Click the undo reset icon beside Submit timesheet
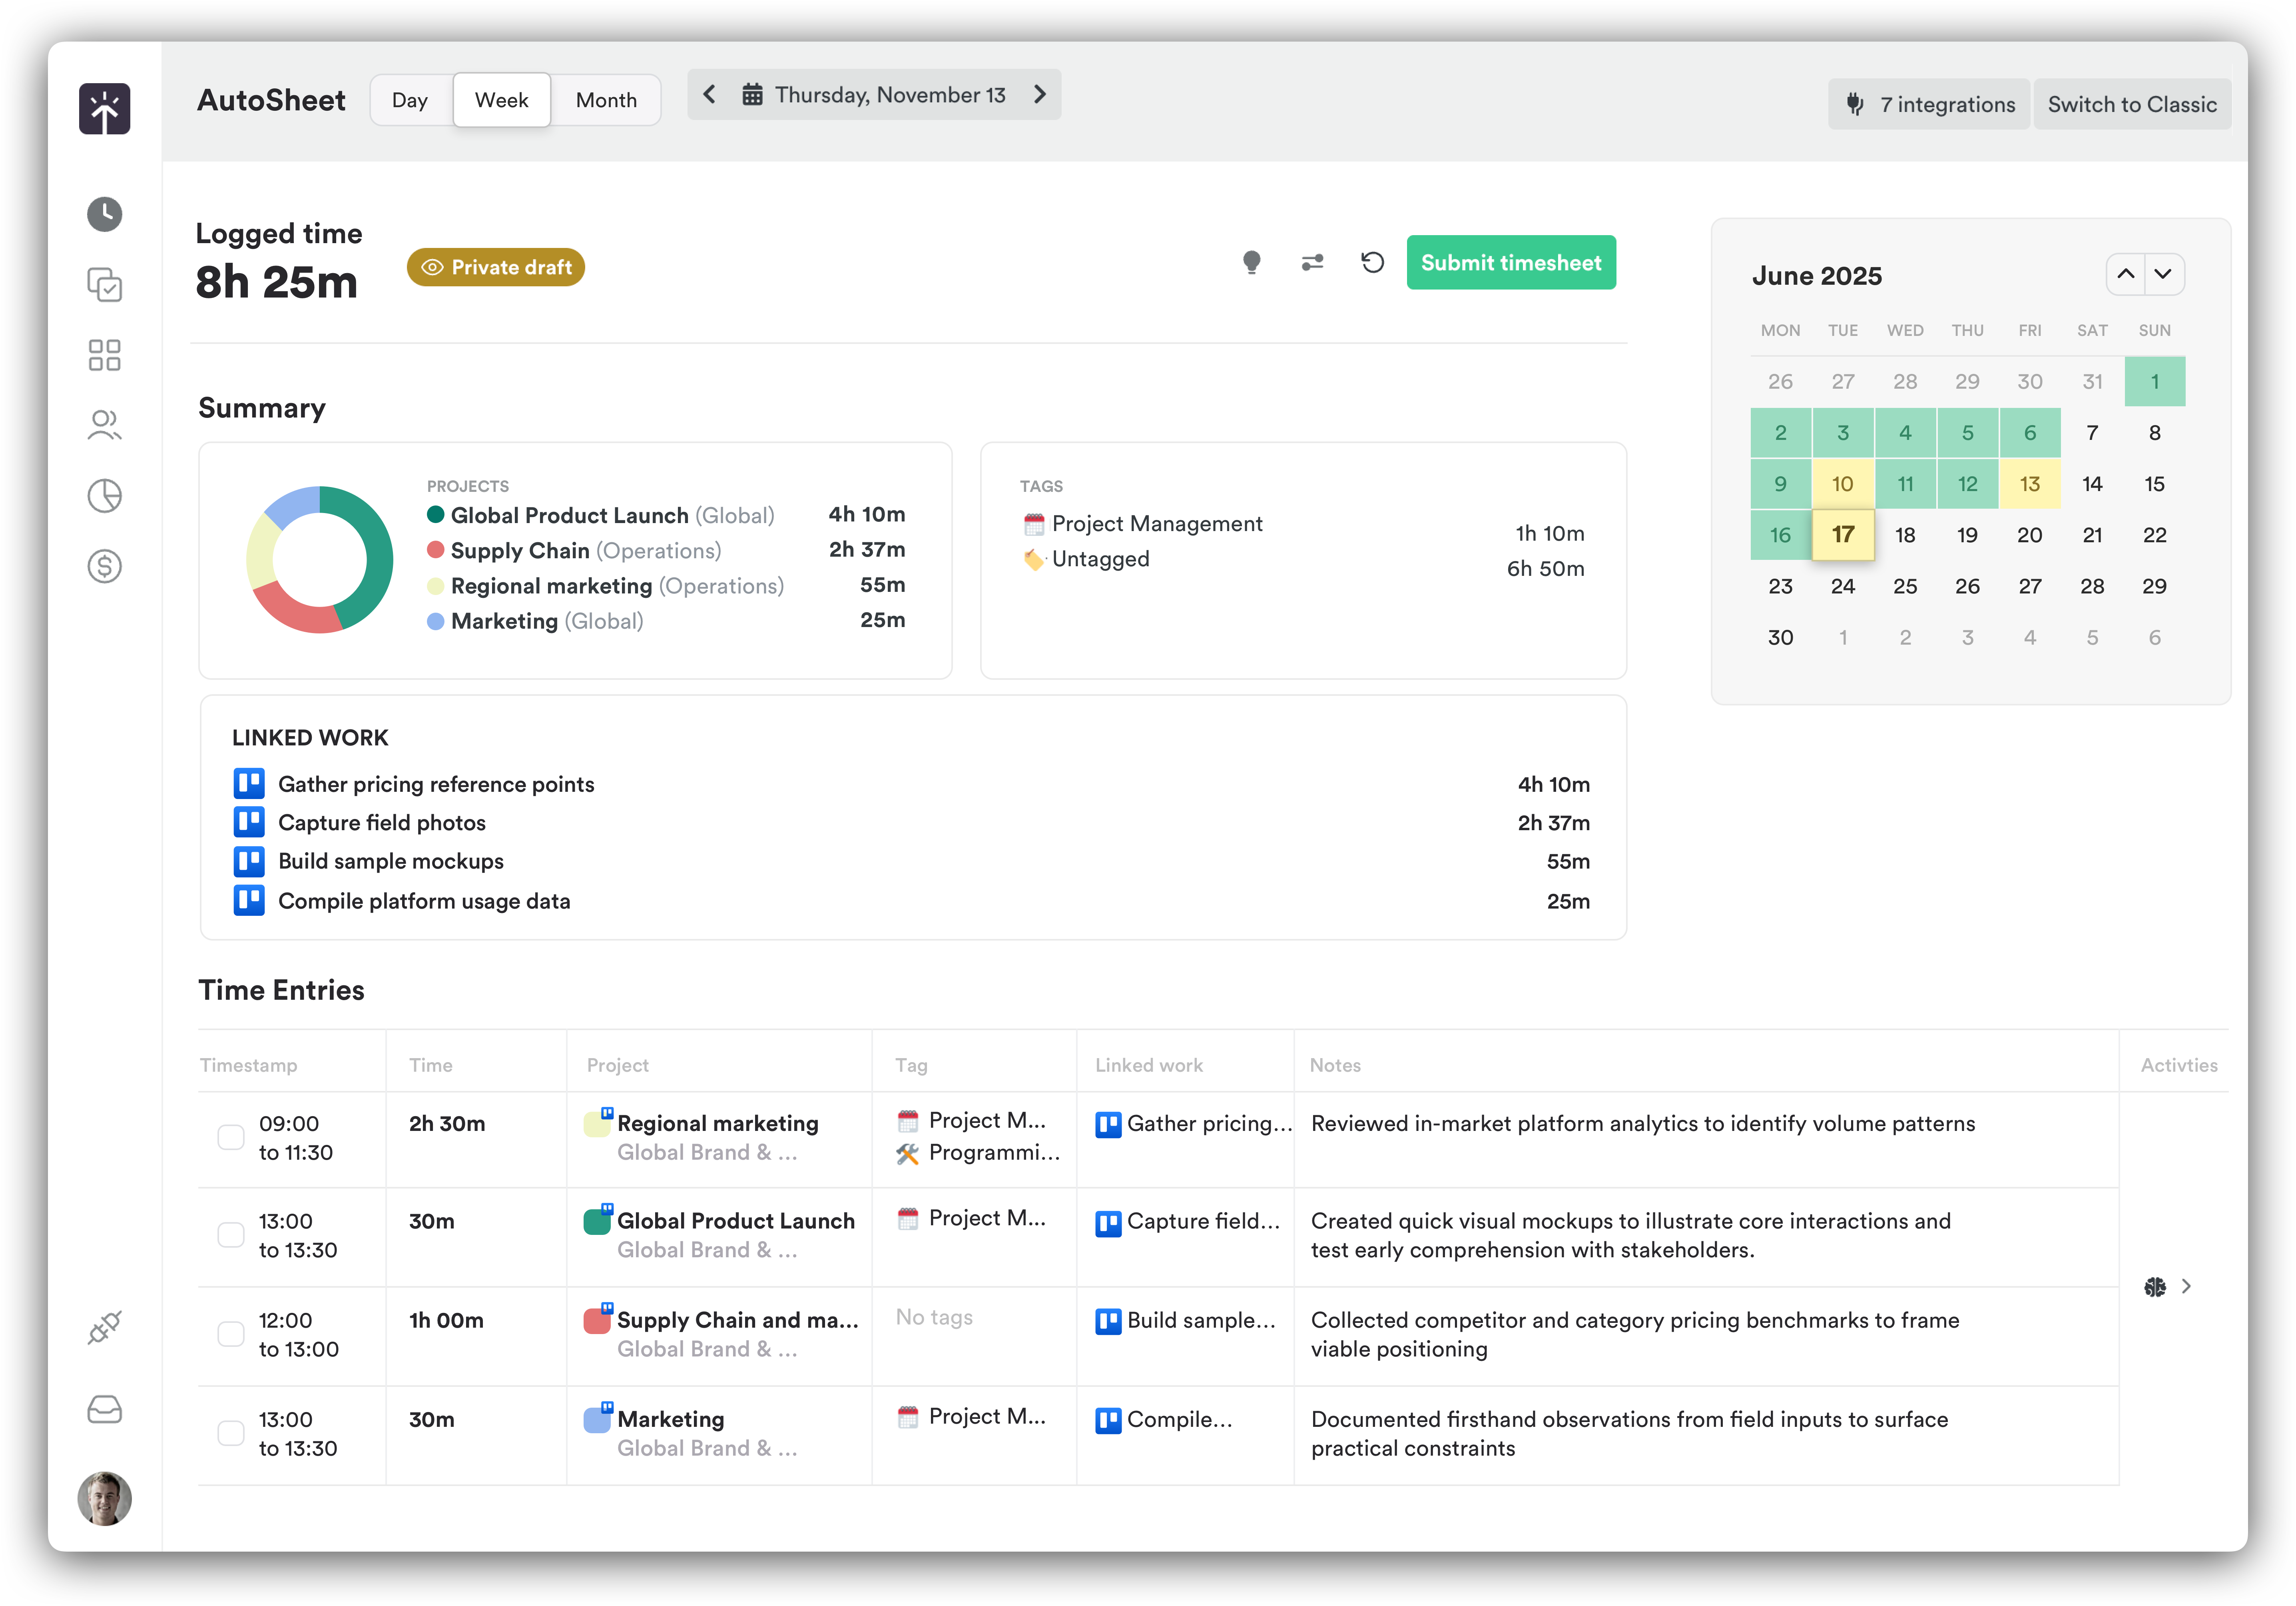This screenshot has height=1606, width=2296. [1371, 262]
